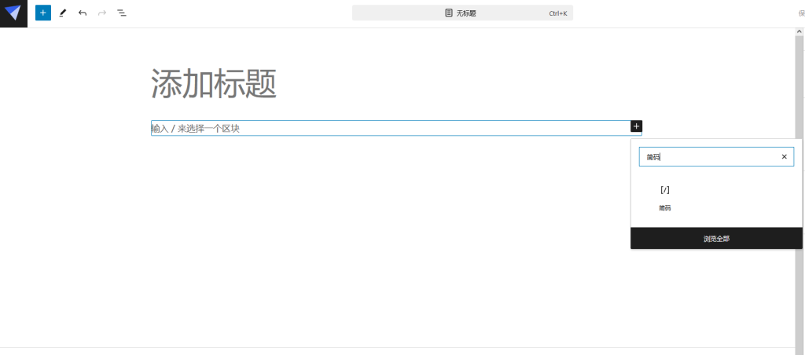Click the block search field containing 简码
Image resolution: width=805 pixels, height=355 pixels.
[x=708, y=157]
